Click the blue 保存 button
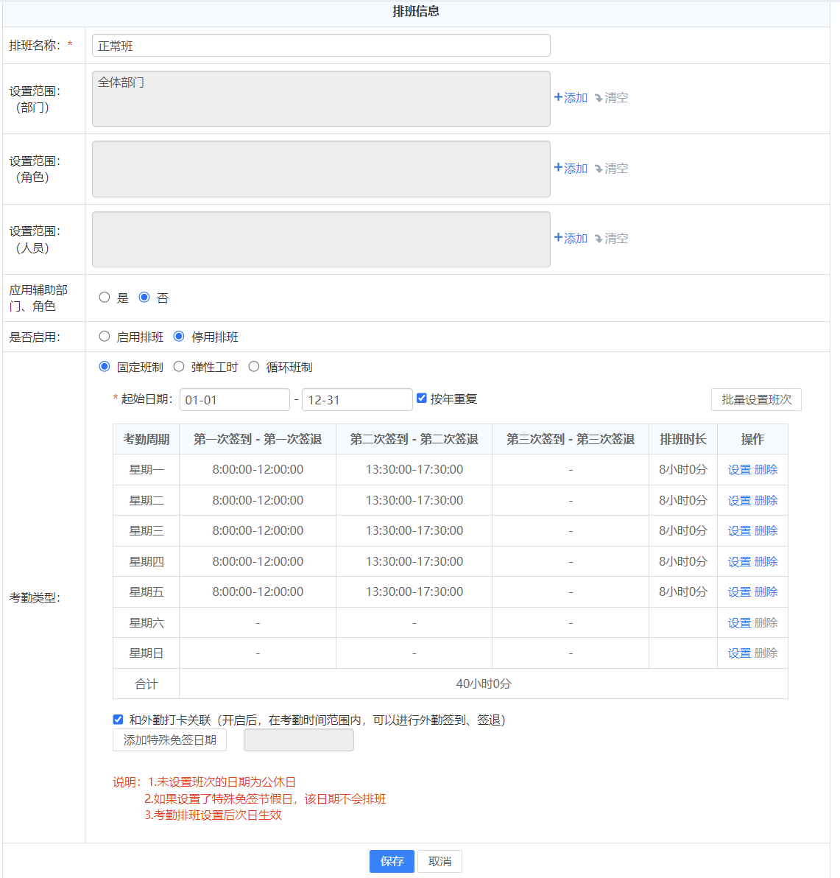840x878 pixels. [392, 861]
